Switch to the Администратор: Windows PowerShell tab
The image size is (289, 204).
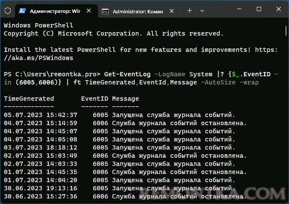point(56,11)
